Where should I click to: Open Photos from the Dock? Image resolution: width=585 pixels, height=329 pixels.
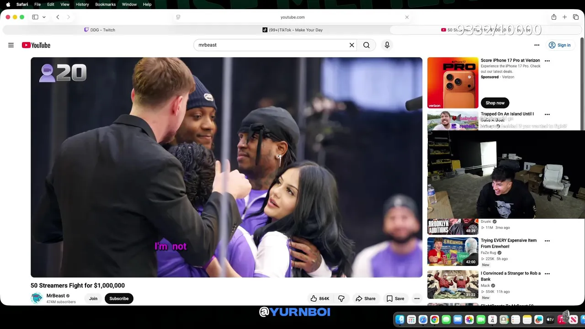[469, 319]
